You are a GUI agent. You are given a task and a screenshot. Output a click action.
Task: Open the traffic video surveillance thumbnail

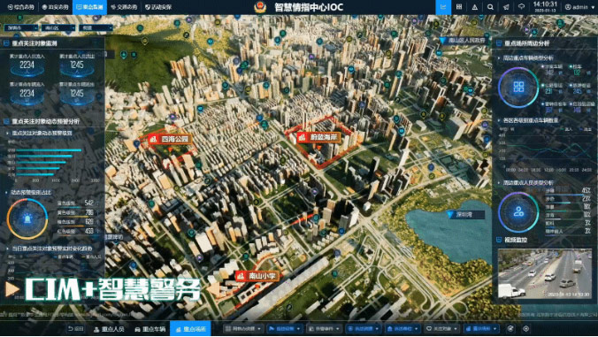tap(545, 273)
